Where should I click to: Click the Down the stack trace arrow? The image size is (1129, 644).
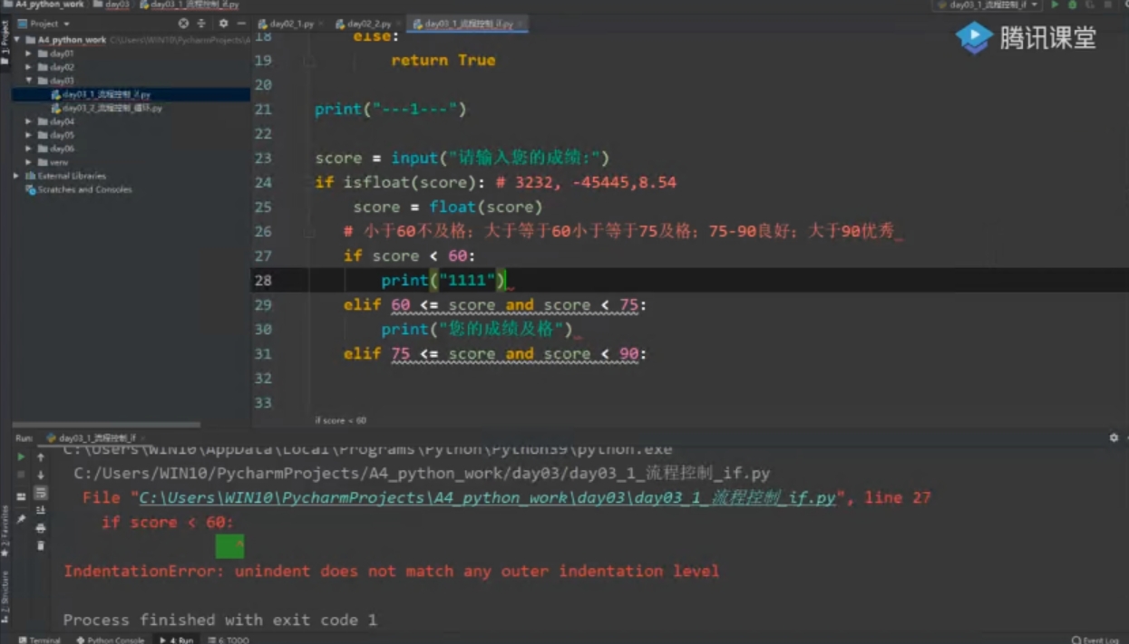click(x=41, y=475)
